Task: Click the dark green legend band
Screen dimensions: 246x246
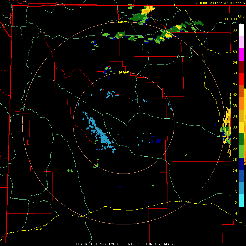Action: pyautogui.click(x=241, y=139)
